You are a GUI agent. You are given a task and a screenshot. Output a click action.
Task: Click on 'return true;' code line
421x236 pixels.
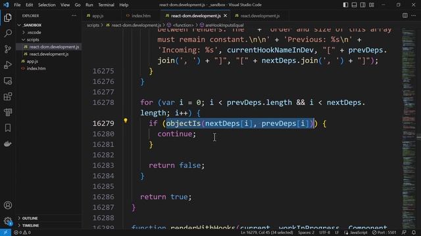tap(166, 197)
